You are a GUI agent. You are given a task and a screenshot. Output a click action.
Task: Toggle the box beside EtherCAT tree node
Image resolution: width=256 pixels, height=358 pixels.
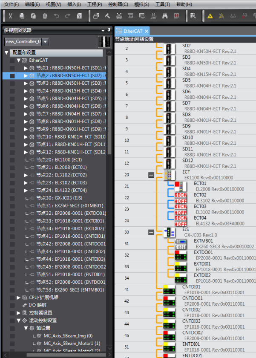12,60
